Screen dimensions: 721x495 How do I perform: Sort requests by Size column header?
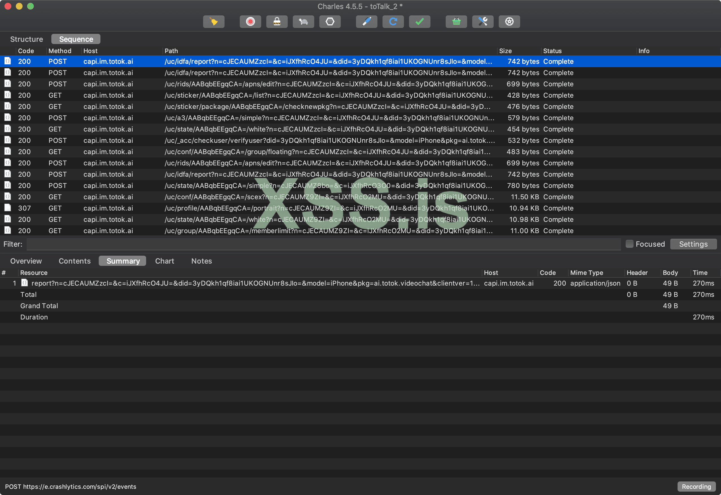point(505,51)
